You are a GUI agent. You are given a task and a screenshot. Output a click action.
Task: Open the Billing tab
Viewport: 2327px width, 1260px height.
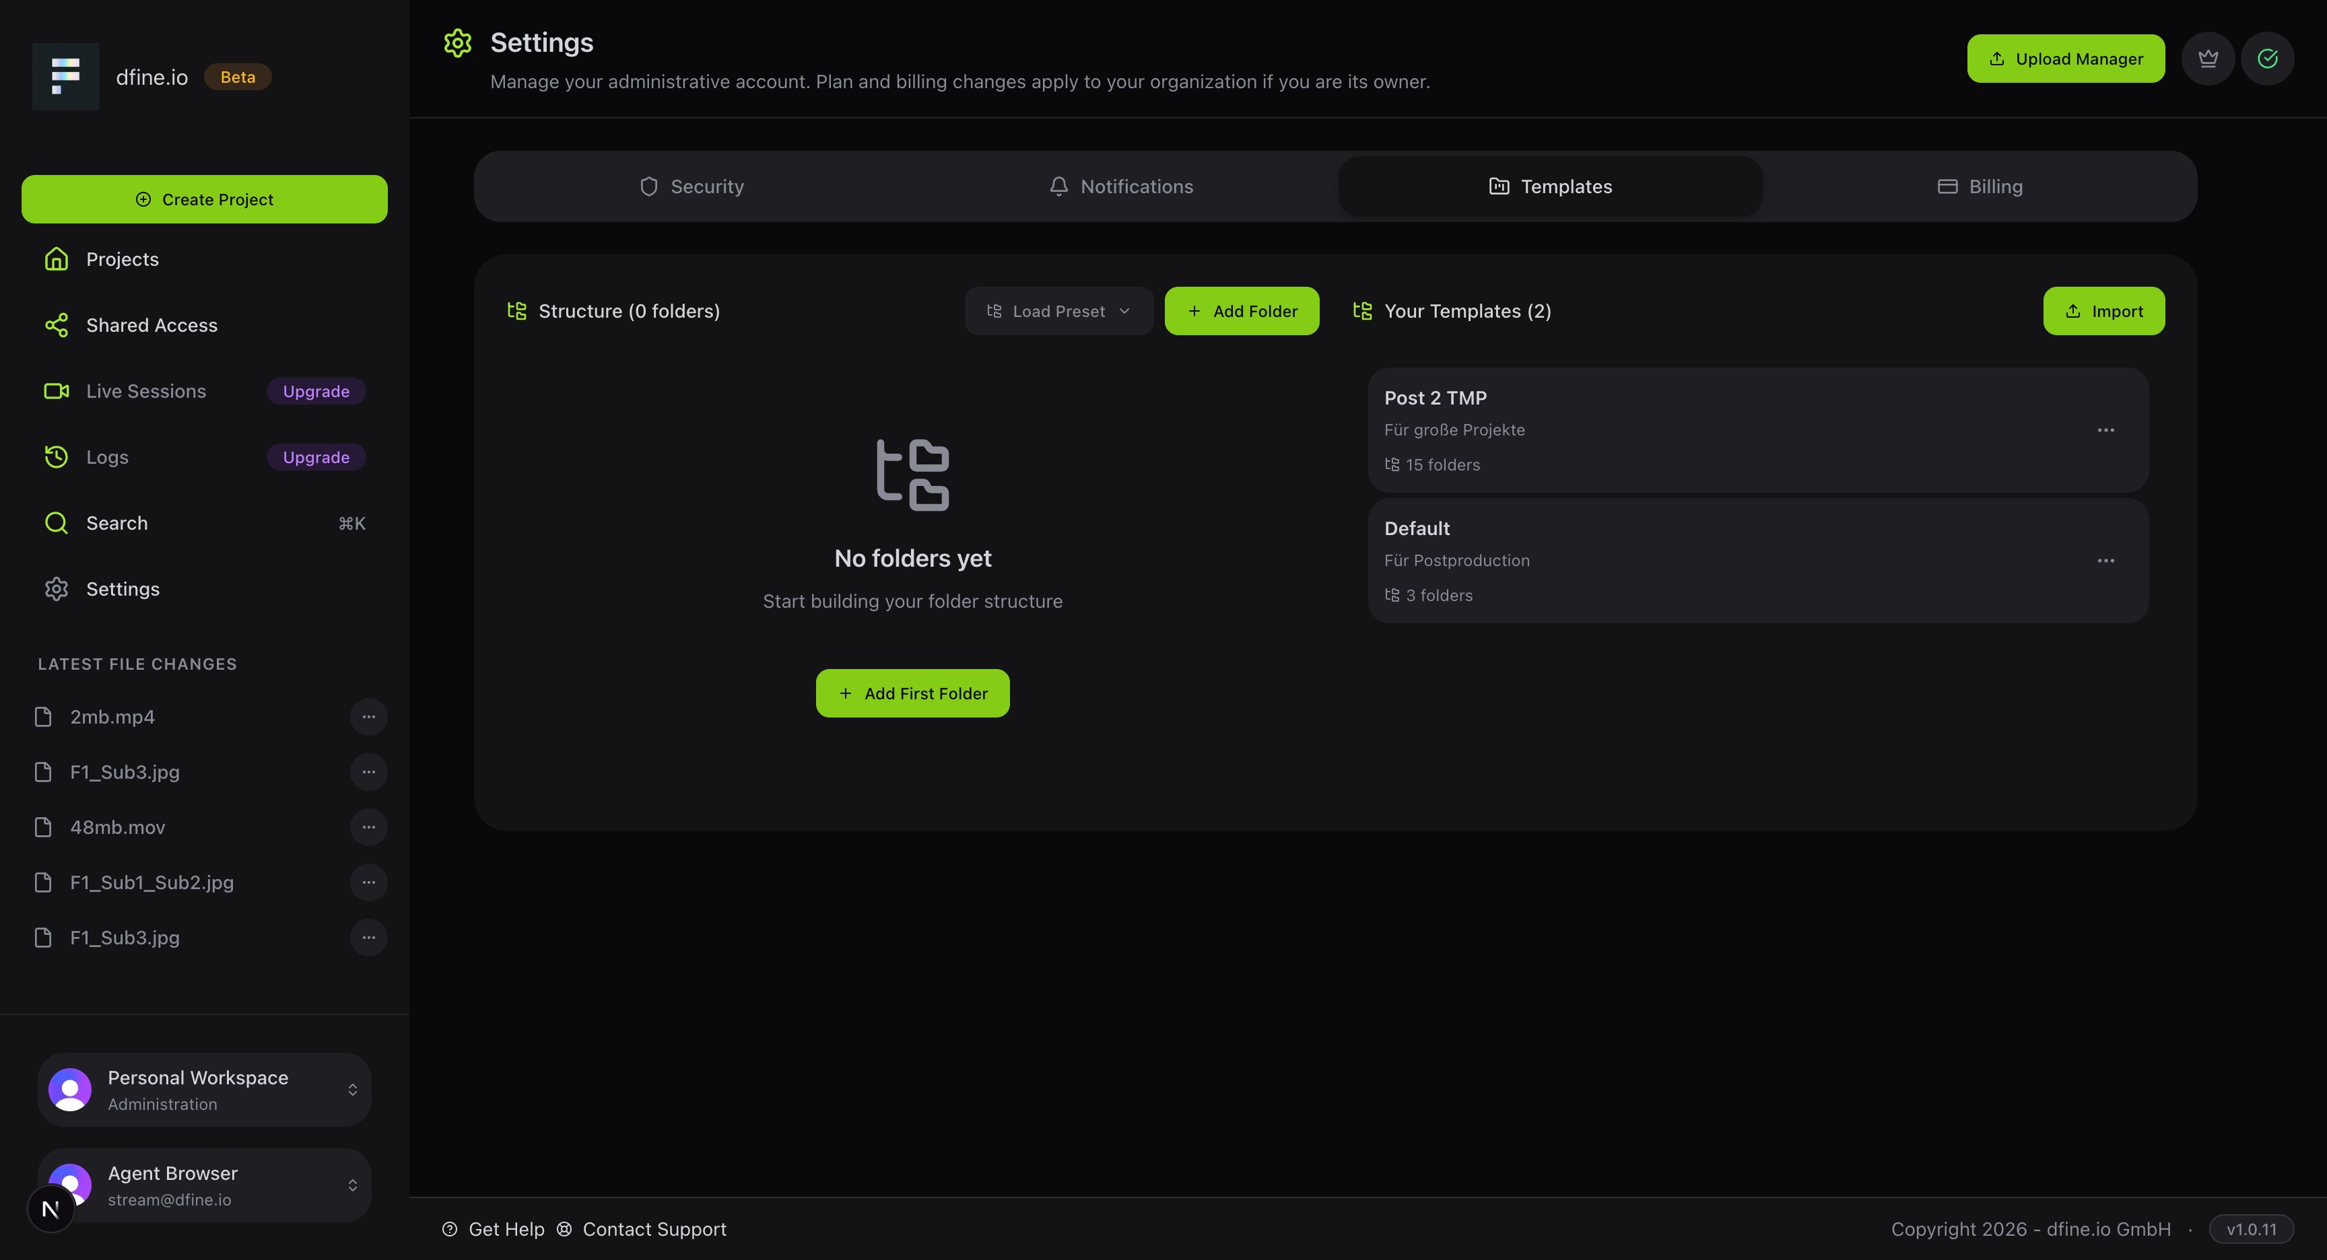(1979, 186)
